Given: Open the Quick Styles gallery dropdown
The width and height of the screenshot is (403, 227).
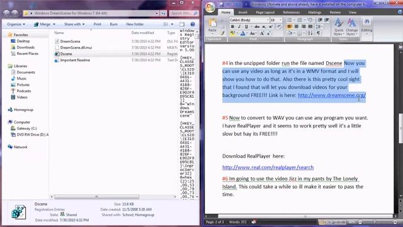Looking at the screenshot, I should pos(339,27).
